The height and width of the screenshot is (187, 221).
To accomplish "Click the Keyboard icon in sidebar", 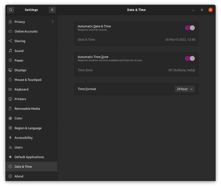I will (10, 89).
